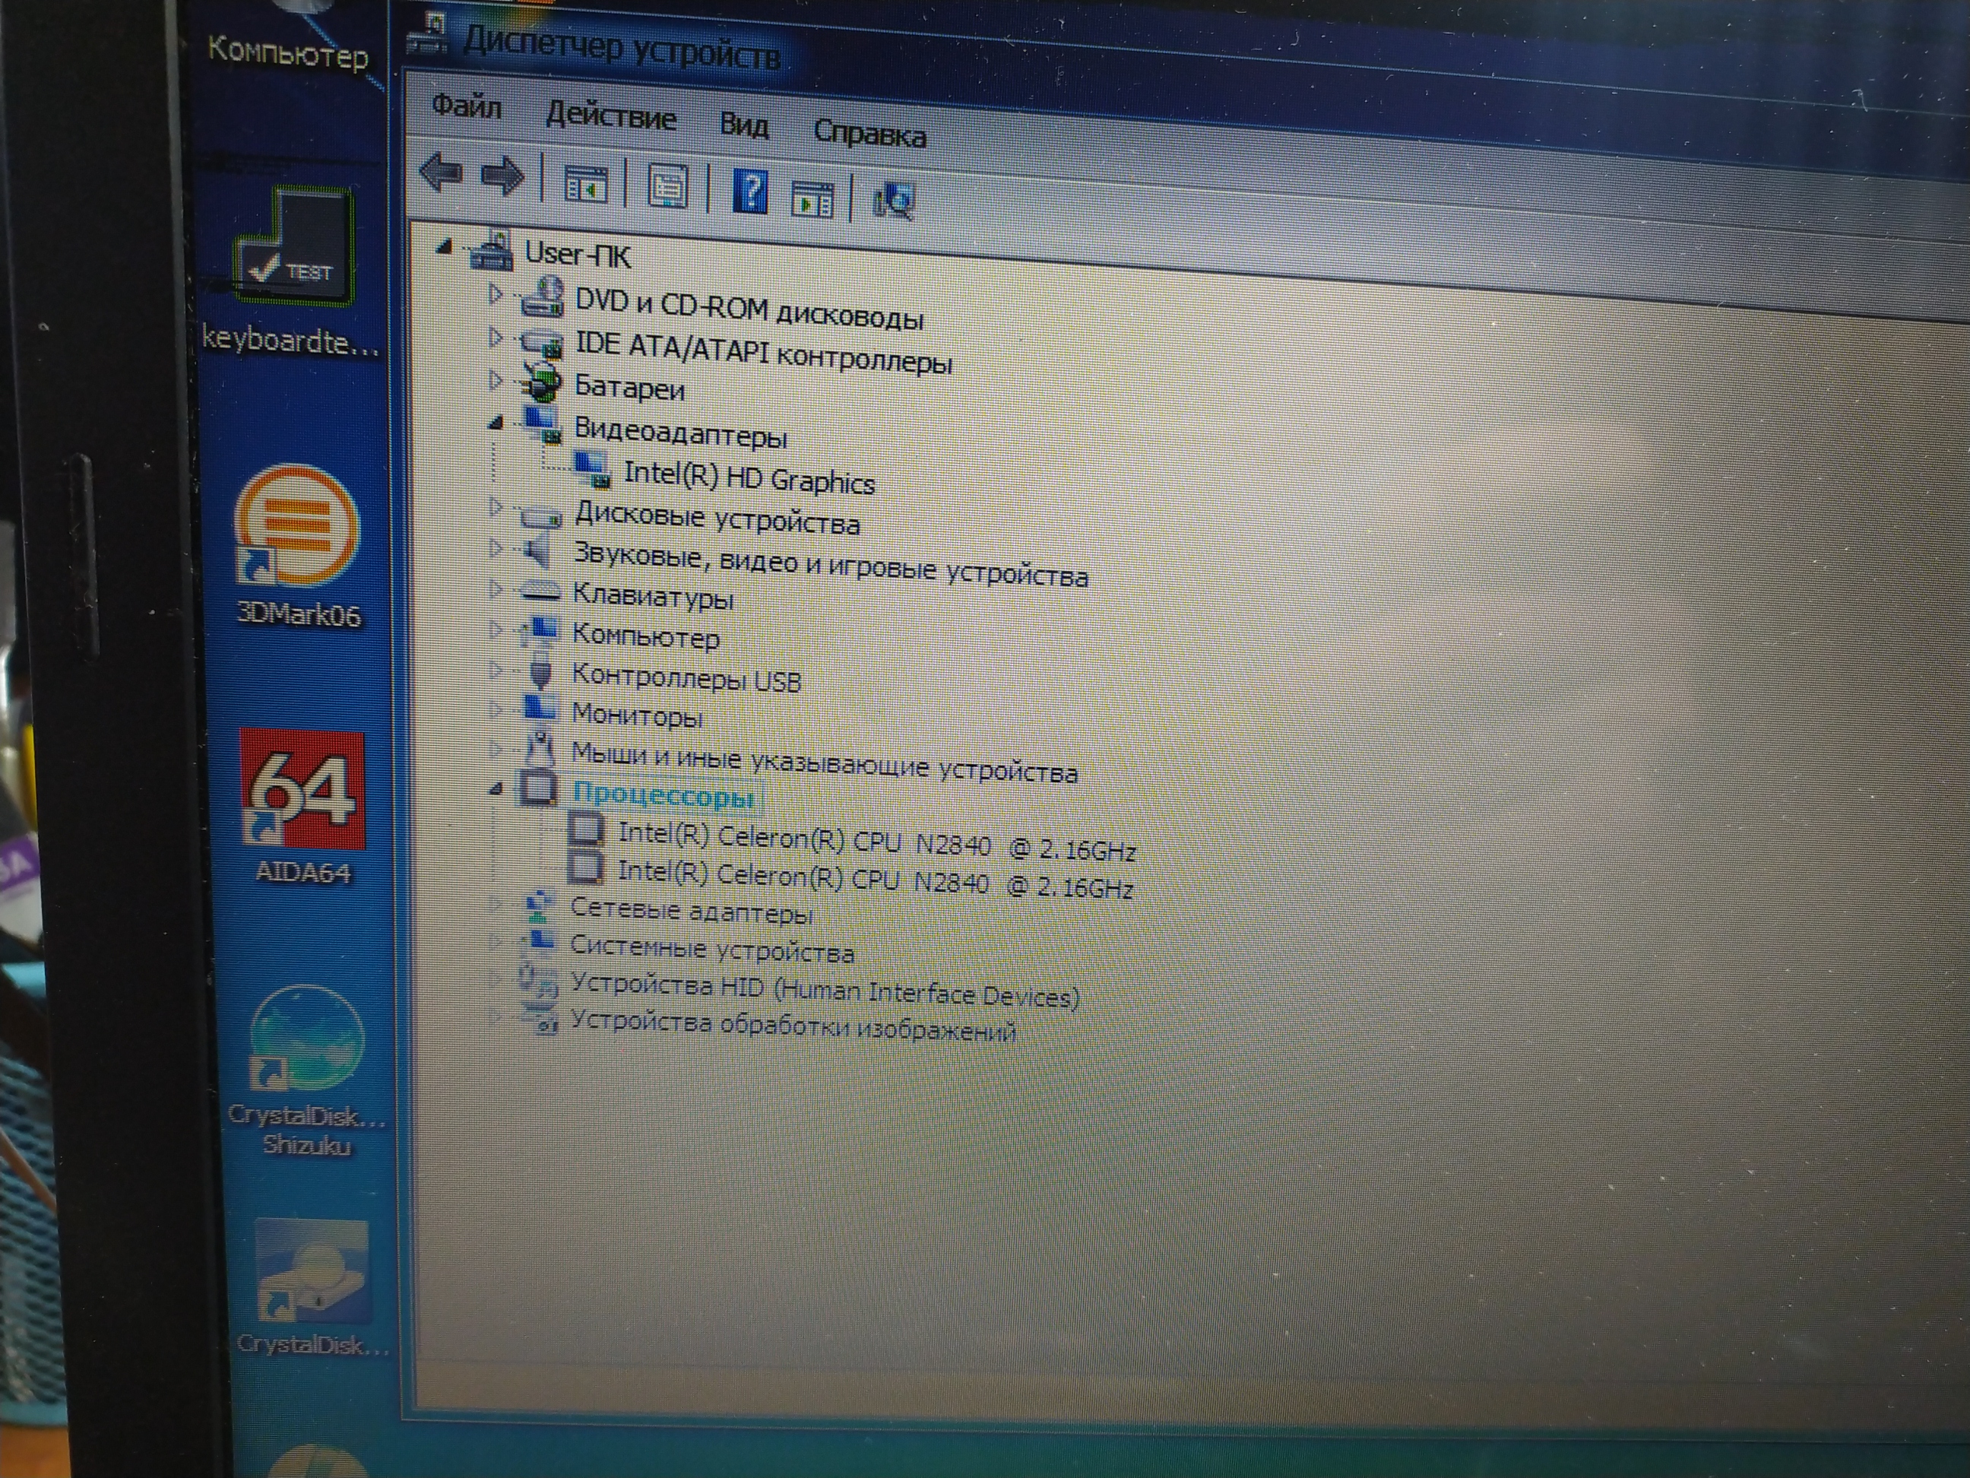1970x1478 pixels.
Task: Select Звуковые, видео и игровые устройства
Action: (830, 564)
